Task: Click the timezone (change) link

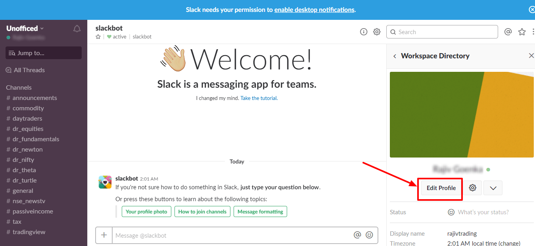Action: pos(510,244)
